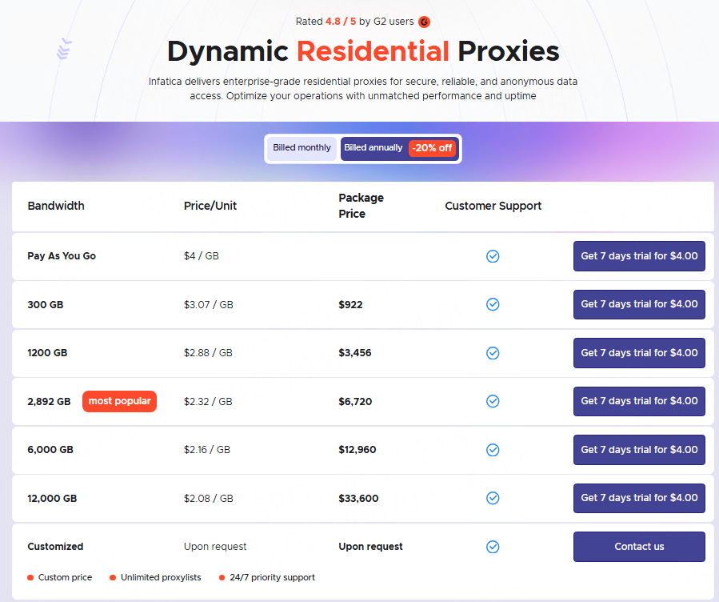Click the support checkmark in Pay As You Go row
The width and height of the screenshot is (719, 602).
tap(493, 256)
